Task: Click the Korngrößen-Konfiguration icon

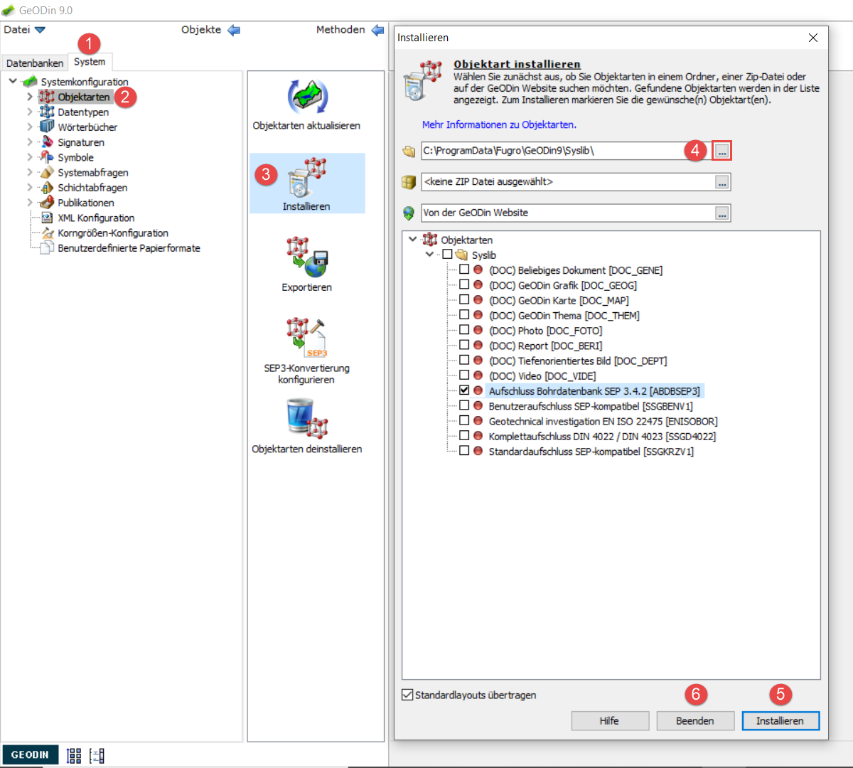Action: (x=47, y=233)
